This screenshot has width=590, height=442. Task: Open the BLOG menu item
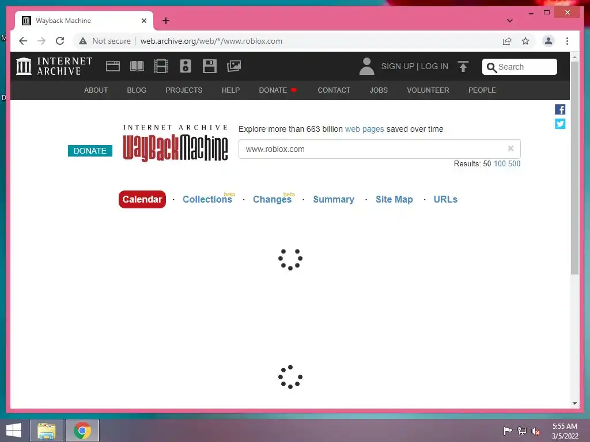click(137, 90)
